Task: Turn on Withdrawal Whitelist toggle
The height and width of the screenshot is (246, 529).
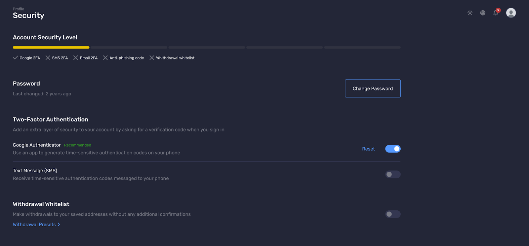Action: point(393,214)
